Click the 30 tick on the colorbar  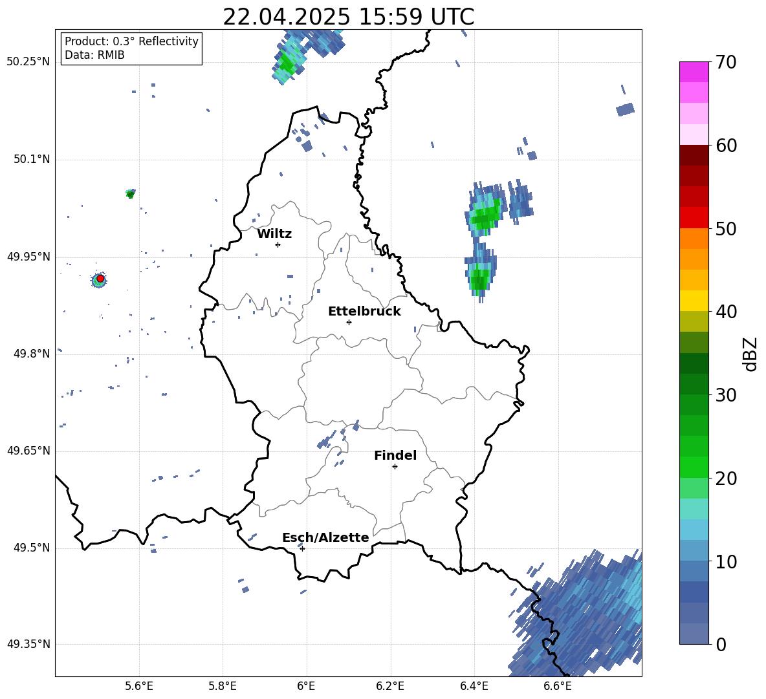pos(726,395)
